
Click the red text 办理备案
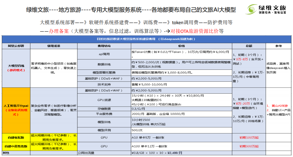[x=59, y=31]
